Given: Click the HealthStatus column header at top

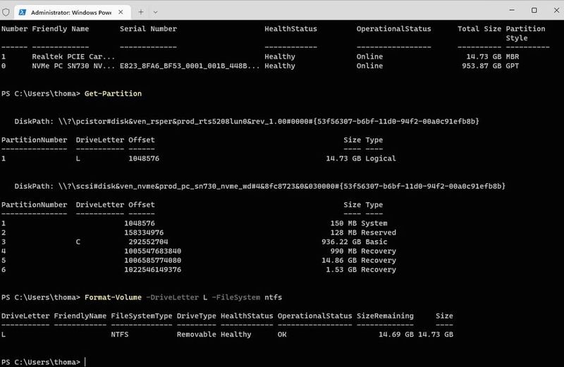Looking at the screenshot, I should pyautogui.click(x=290, y=29).
